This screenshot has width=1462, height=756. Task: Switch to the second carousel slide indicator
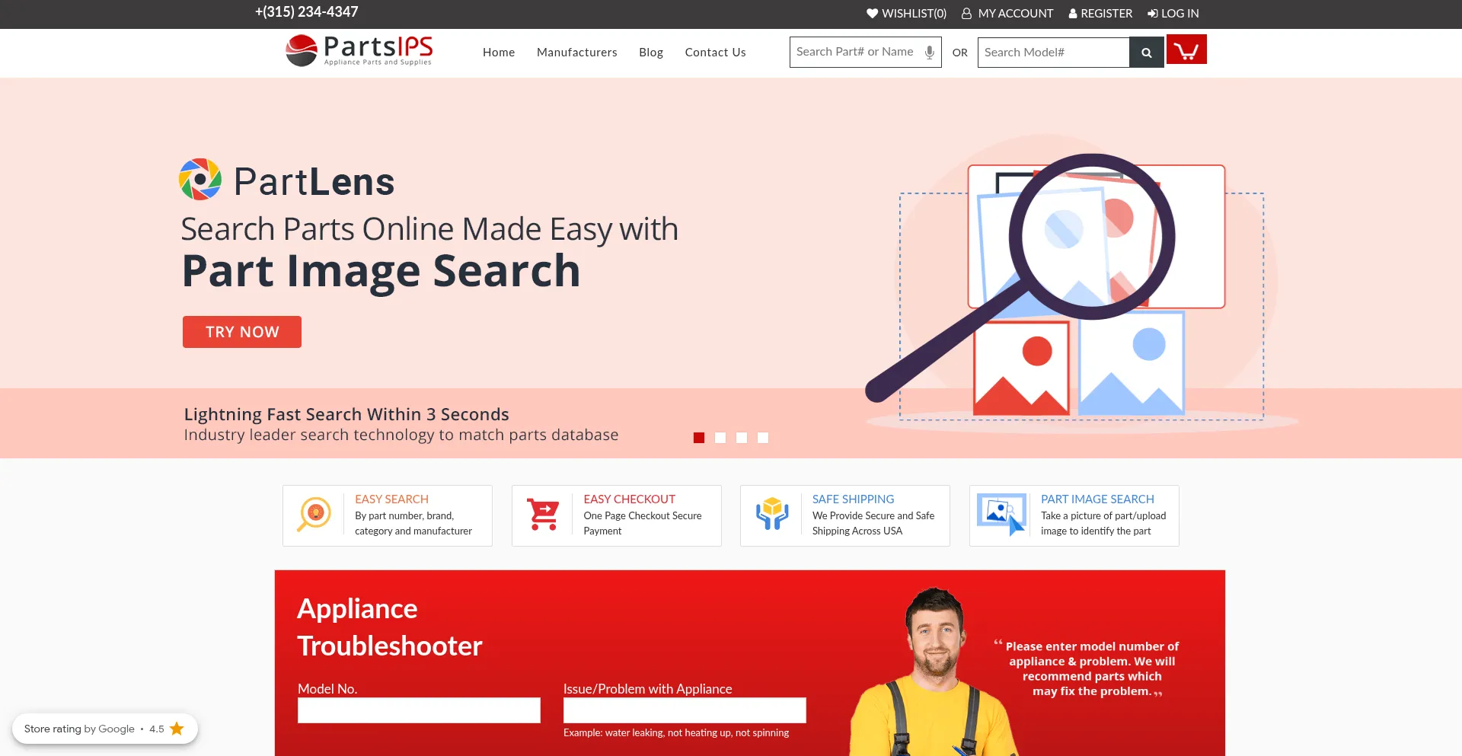(x=720, y=438)
